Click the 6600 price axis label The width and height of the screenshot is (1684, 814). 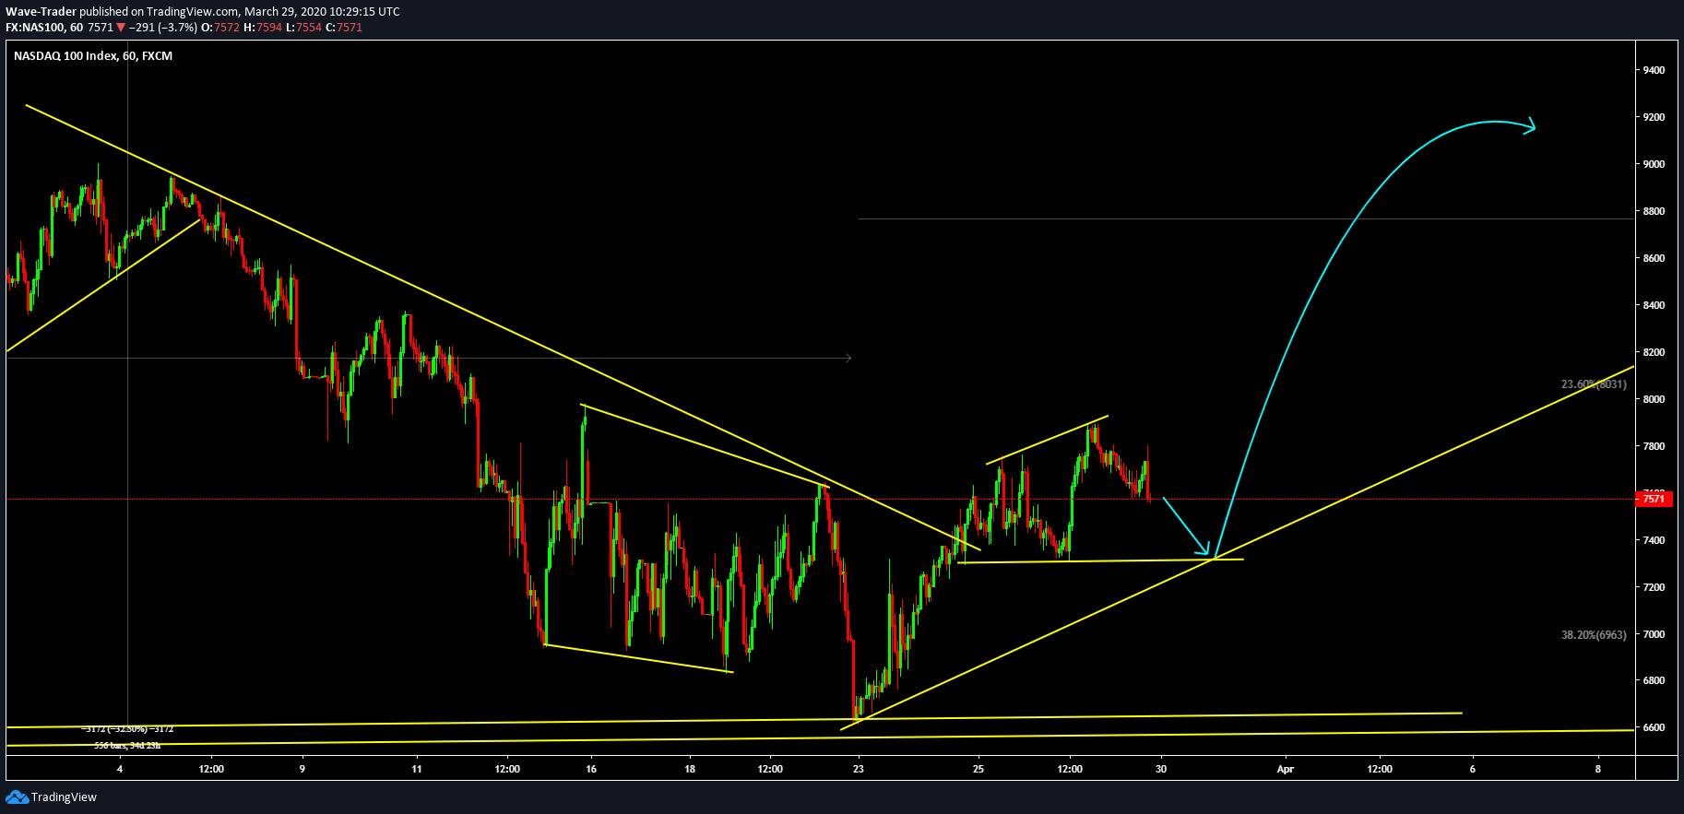pyautogui.click(x=1654, y=728)
